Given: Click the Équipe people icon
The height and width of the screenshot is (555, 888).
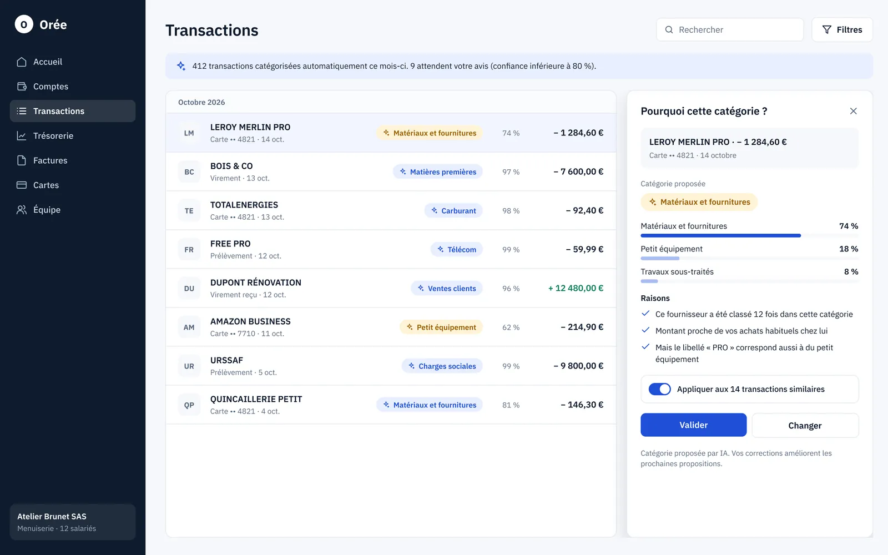Looking at the screenshot, I should 22,210.
